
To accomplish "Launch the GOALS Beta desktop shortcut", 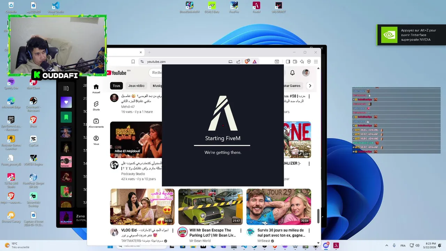I will click(x=212, y=7).
